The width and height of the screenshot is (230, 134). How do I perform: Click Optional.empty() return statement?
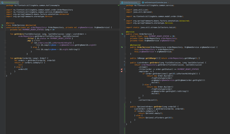click(151, 113)
